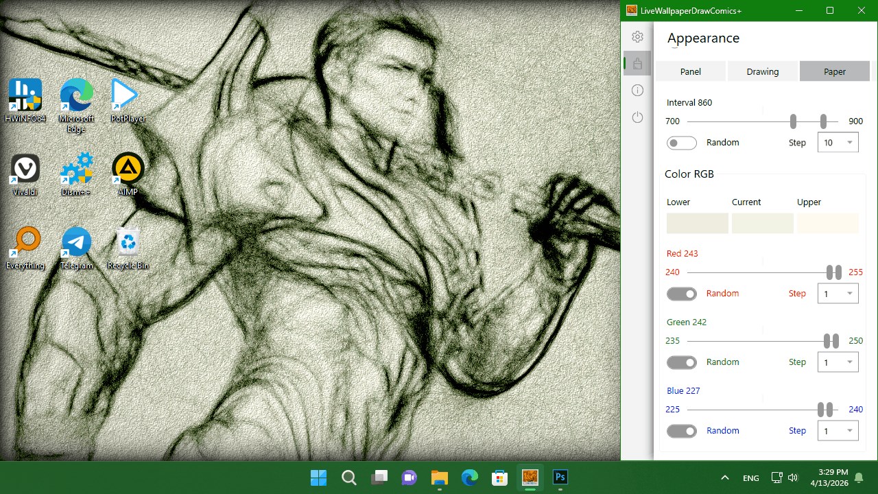Open the network icon in the tray
The height and width of the screenshot is (494, 878).
(777, 478)
